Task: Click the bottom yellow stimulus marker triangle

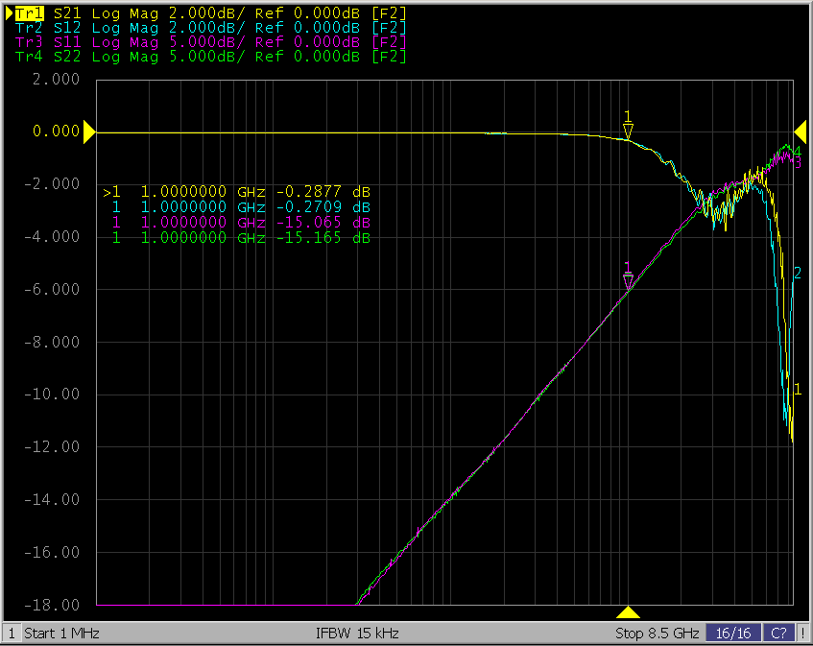Action: tap(628, 612)
